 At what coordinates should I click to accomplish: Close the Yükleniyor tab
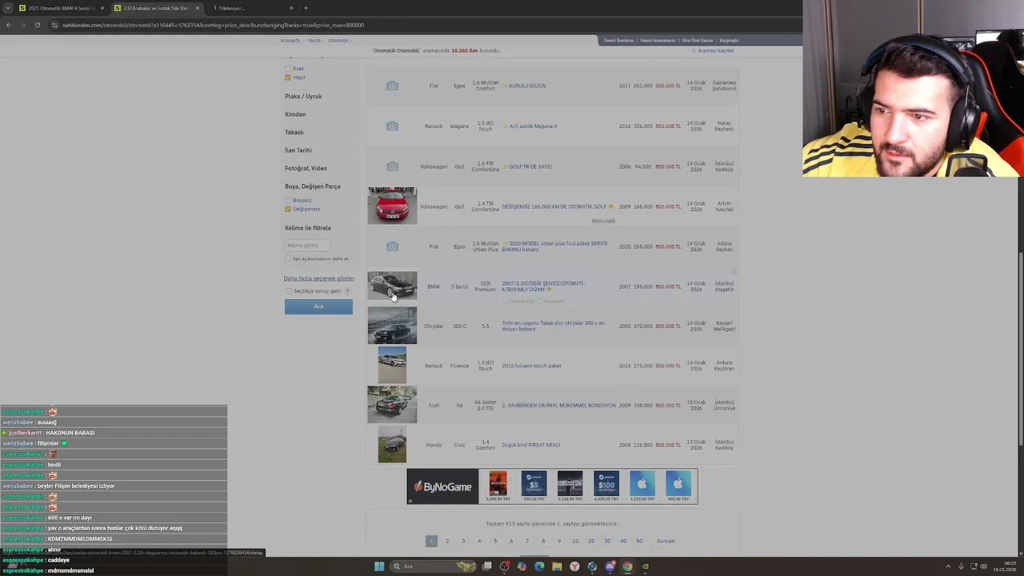point(292,8)
